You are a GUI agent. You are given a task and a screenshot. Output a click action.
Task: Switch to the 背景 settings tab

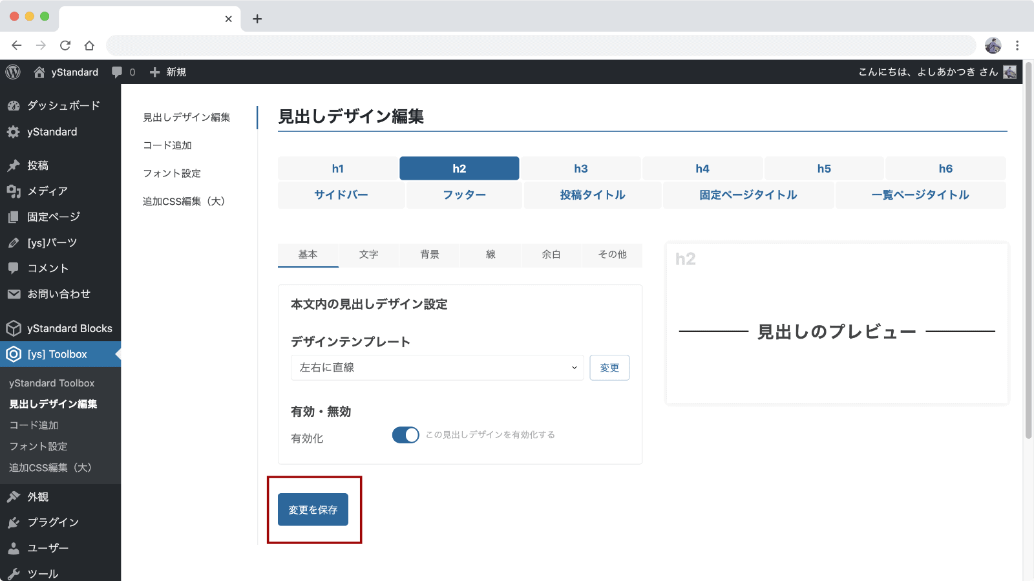430,255
